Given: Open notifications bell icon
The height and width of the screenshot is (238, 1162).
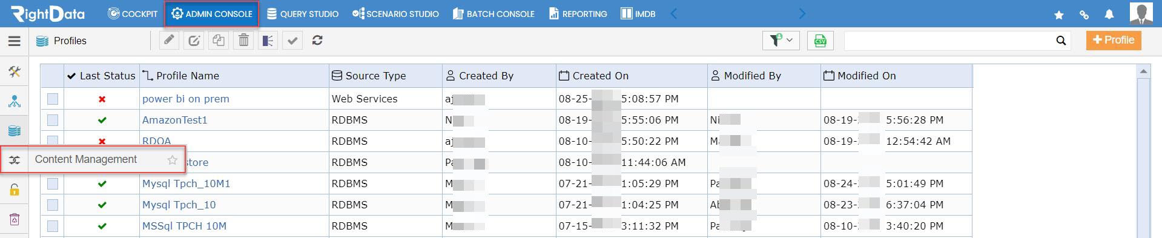Looking at the screenshot, I should [1109, 15].
